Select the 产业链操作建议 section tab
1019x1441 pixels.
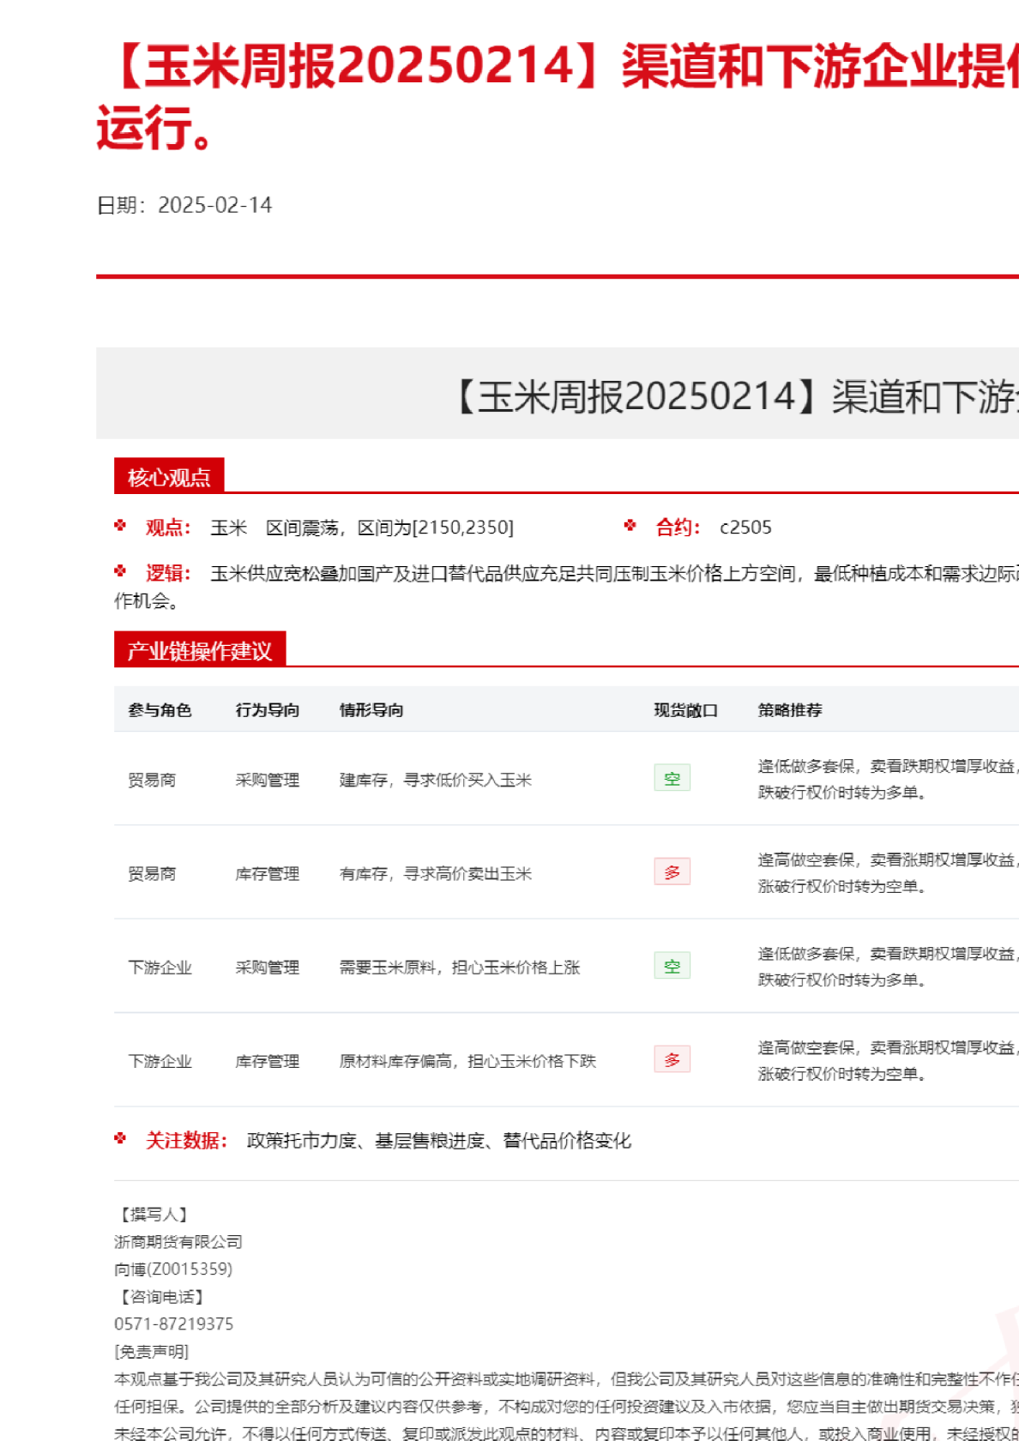tap(199, 650)
